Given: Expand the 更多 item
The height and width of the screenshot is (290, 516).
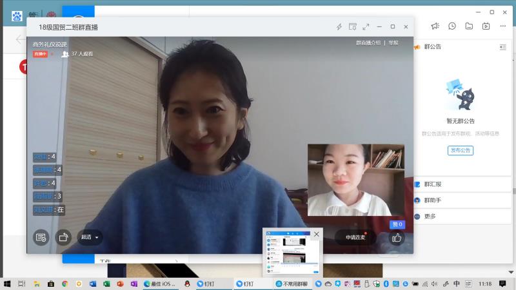Looking at the screenshot, I should pyautogui.click(x=430, y=217).
